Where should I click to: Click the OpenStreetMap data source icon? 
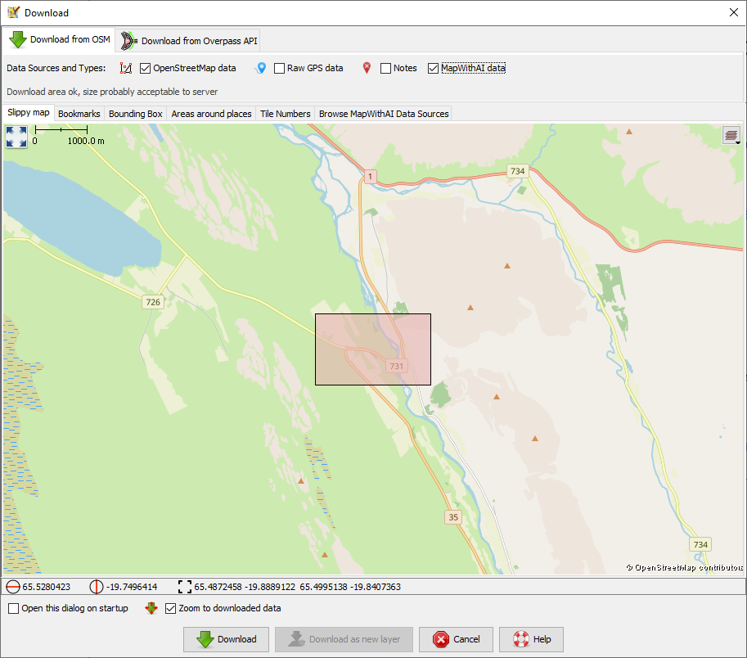(x=125, y=69)
